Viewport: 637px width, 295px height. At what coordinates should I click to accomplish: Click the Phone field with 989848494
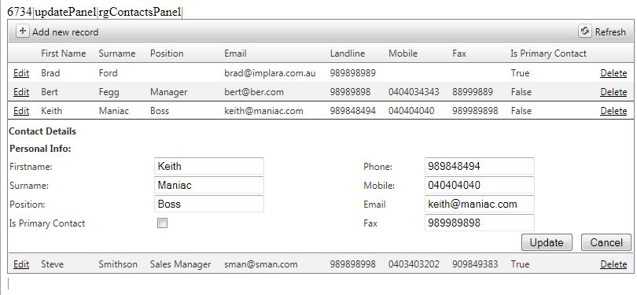coord(480,166)
